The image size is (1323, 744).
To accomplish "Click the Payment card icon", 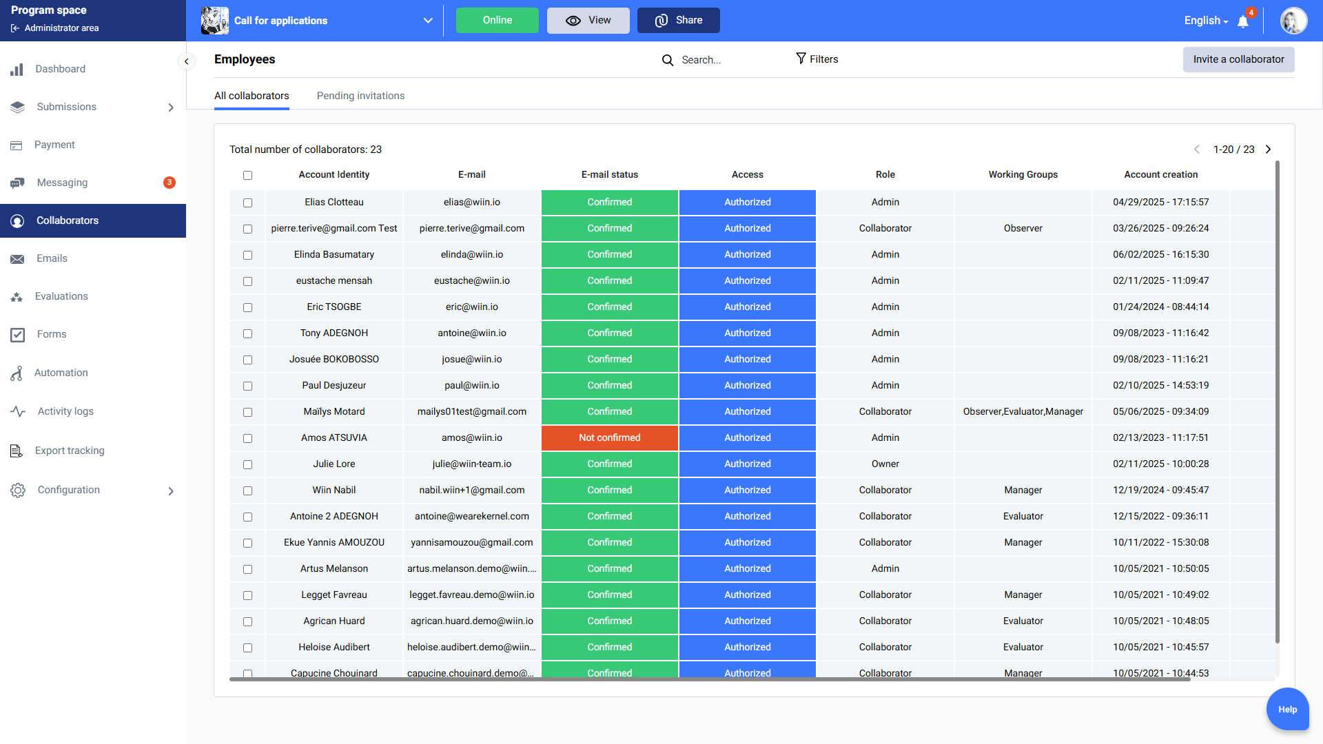I will (x=17, y=145).
